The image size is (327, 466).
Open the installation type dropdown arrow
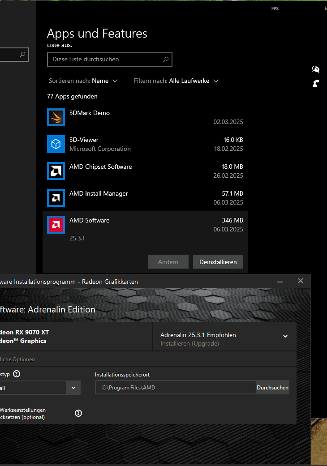73,388
